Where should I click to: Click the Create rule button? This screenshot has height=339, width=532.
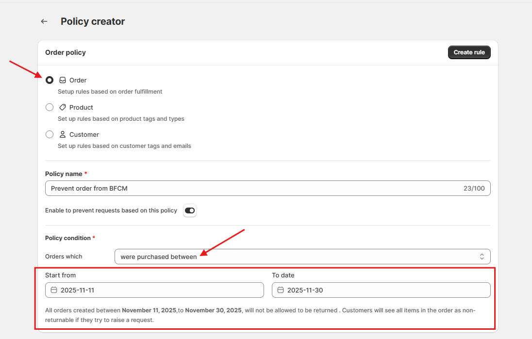pos(469,52)
